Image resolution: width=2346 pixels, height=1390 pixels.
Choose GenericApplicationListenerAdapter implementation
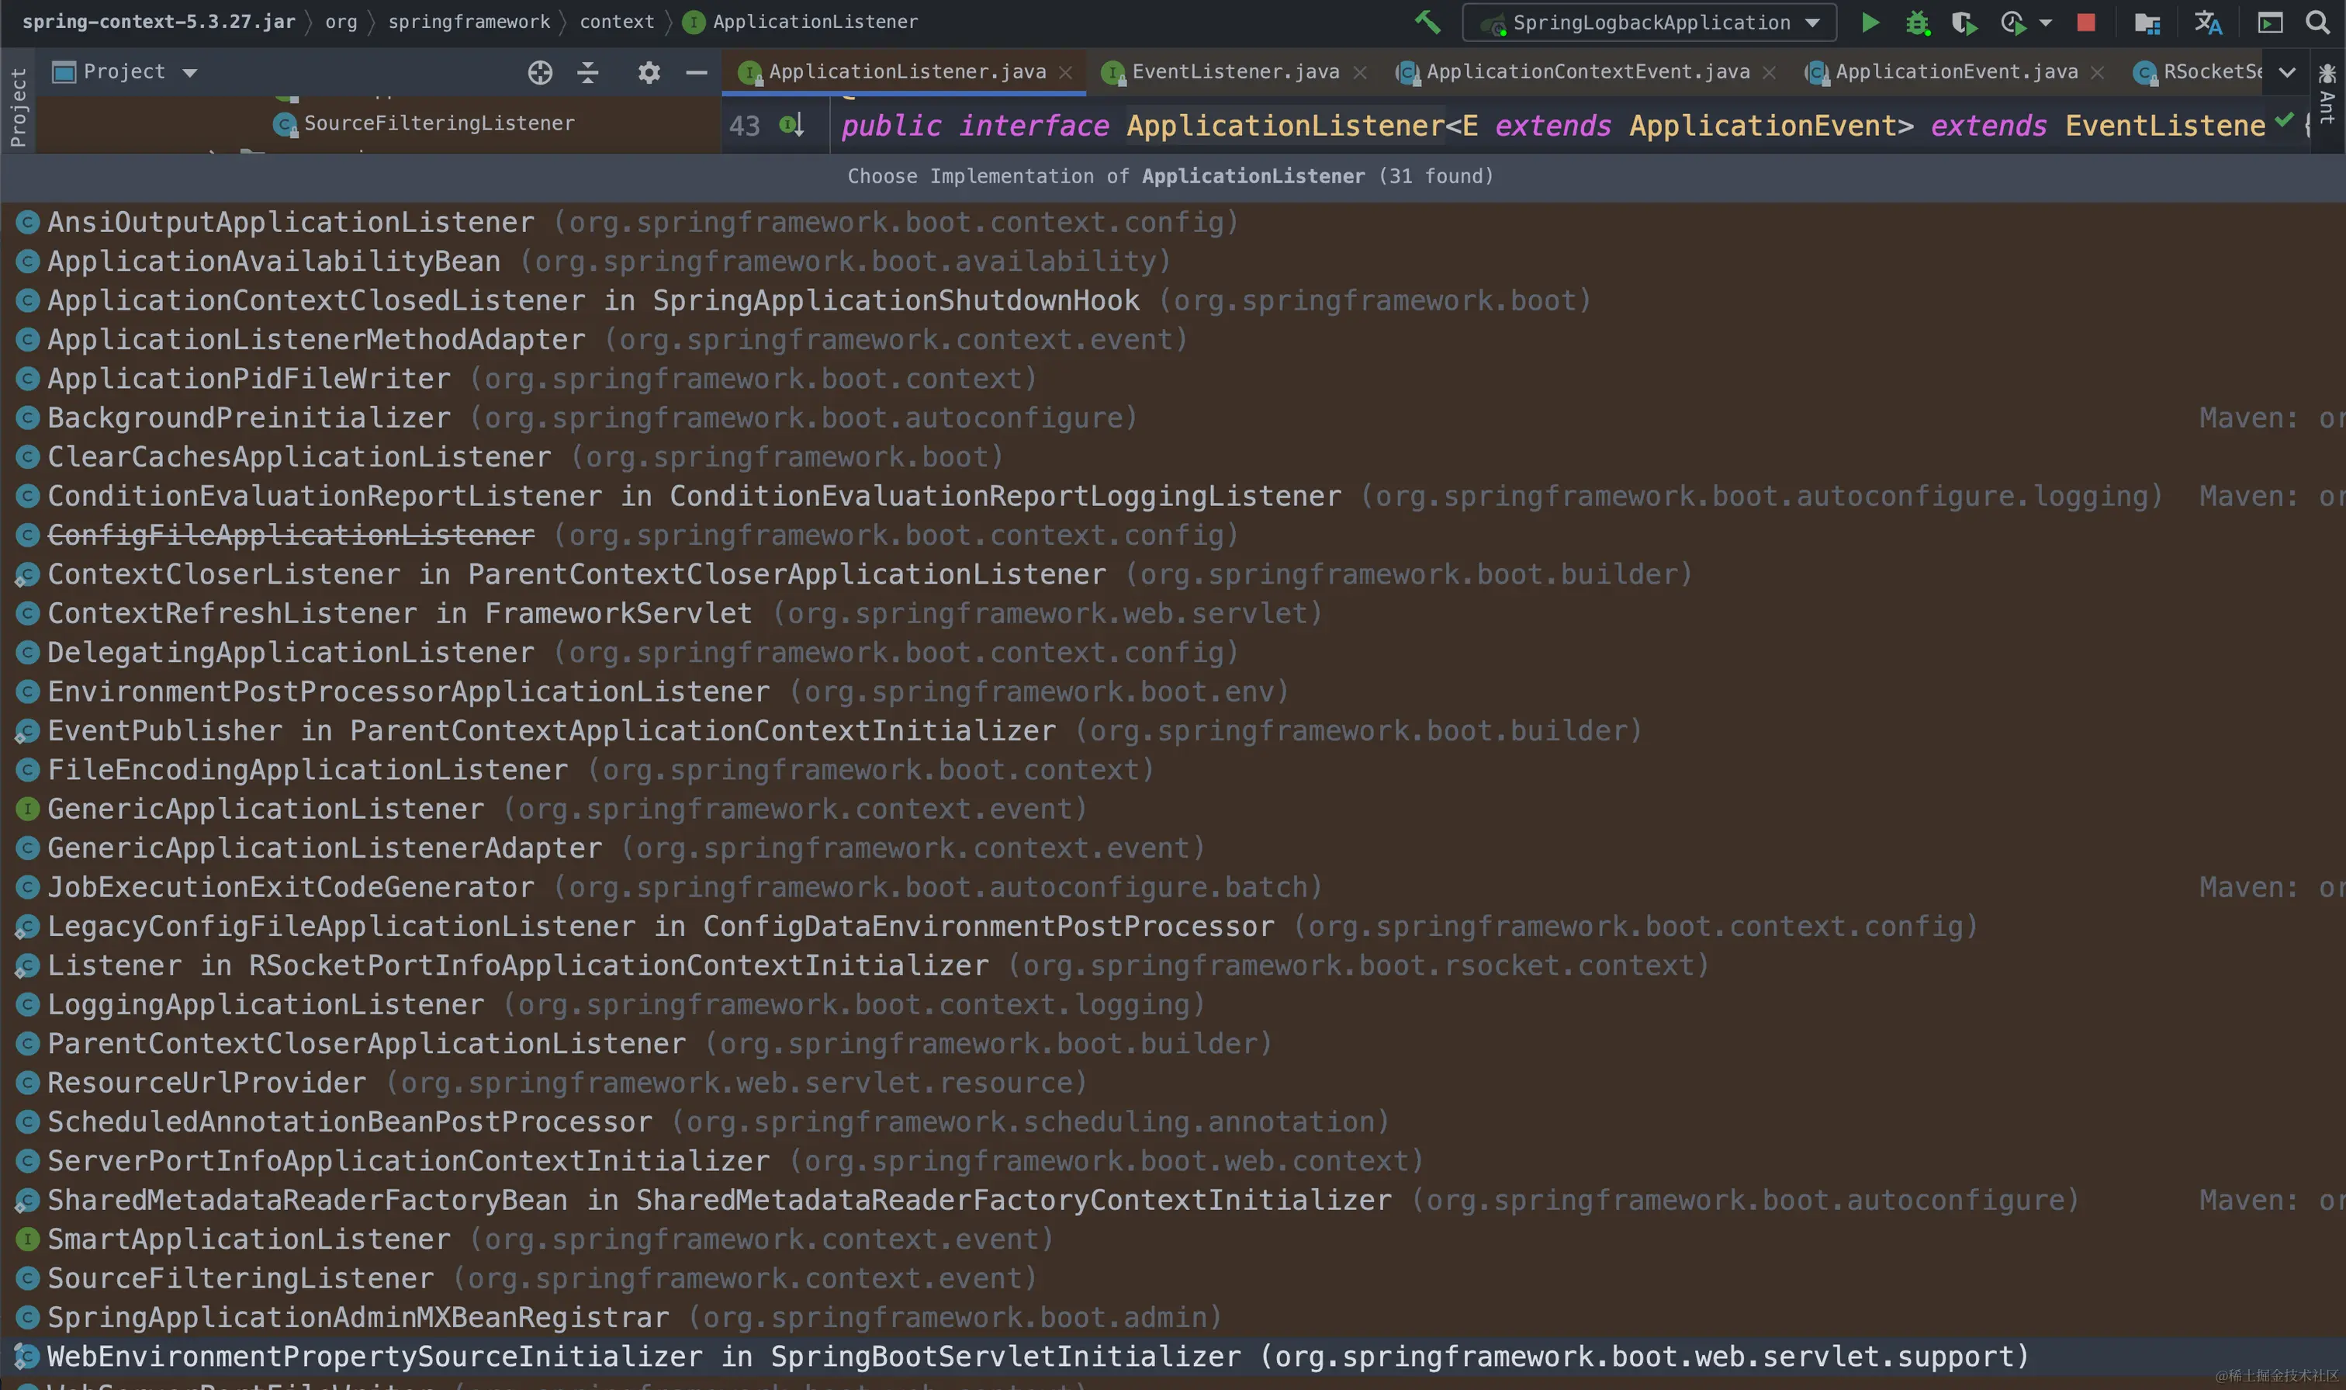(x=1172, y=848)
